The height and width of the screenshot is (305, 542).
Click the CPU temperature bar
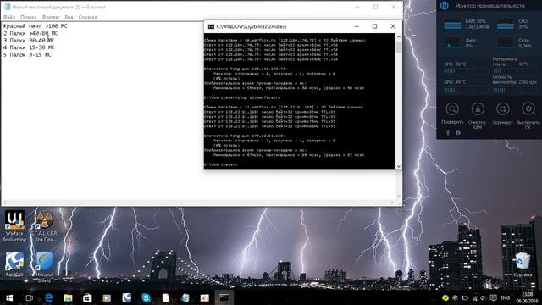point(466,71)
